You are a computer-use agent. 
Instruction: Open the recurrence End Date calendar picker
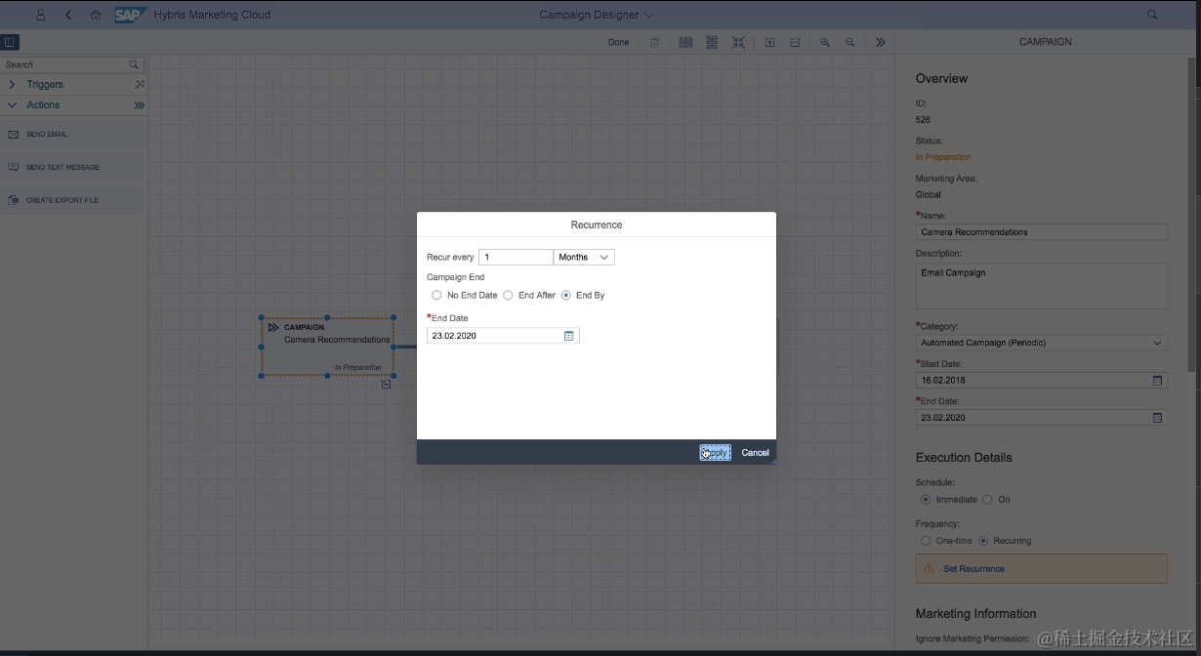coord(569,336)
